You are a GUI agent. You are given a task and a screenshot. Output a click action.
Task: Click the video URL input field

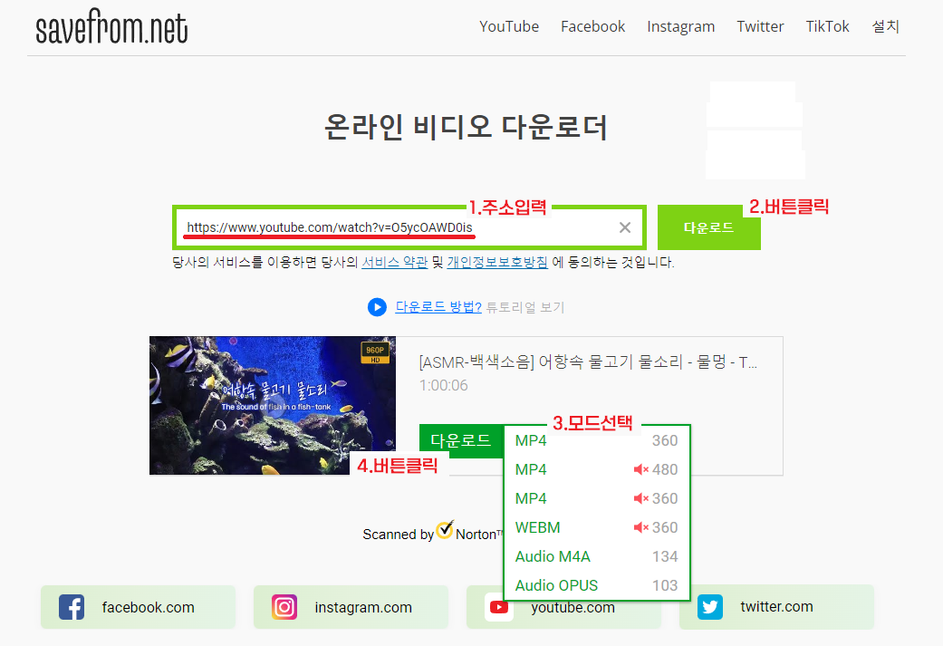click(409, 227)
